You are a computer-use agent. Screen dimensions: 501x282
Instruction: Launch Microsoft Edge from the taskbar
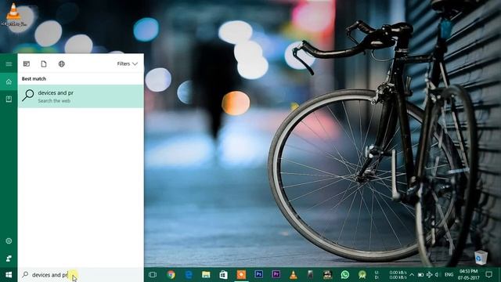[189, 275]
